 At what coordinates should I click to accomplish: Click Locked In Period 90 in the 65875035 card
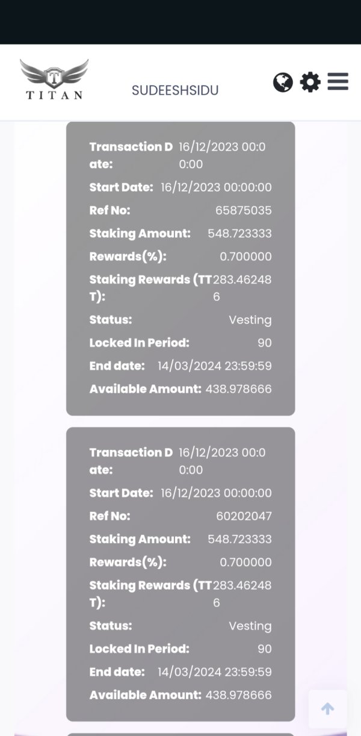pyautogui.click(x=264, y=343)
